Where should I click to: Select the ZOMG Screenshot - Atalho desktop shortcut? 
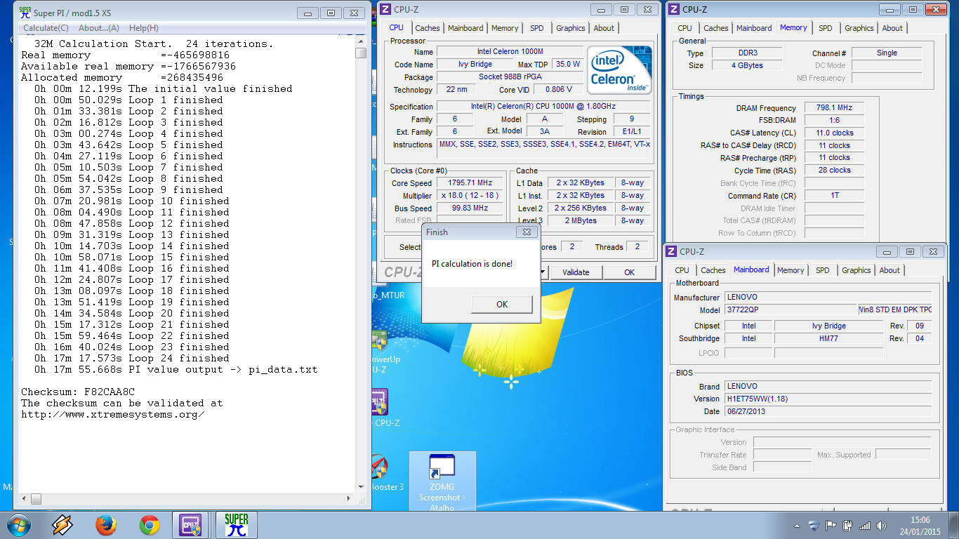[442, 481]
